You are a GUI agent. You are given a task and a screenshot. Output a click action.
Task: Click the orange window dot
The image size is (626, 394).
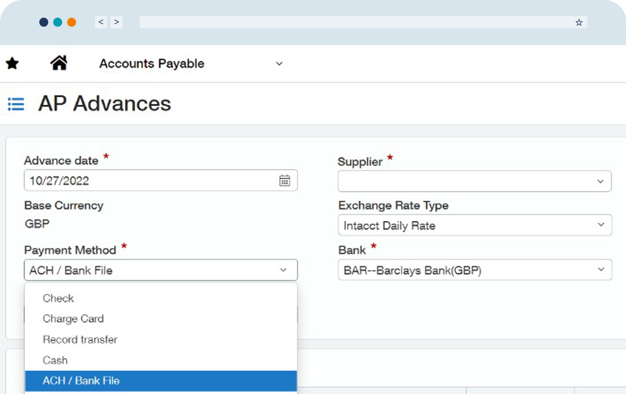coord(72,22)
